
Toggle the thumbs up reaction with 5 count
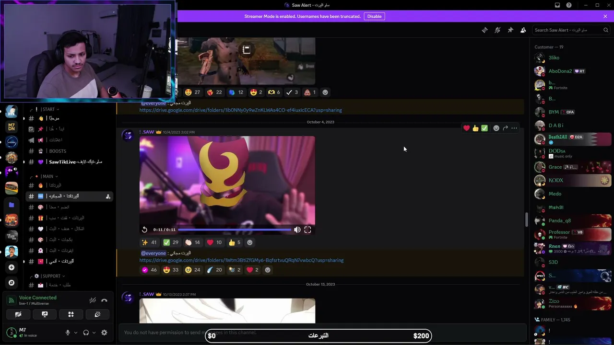(235, 242)
